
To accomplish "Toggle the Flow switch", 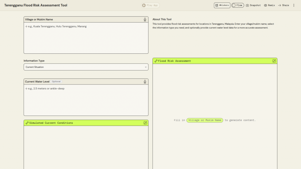I will coord(238,5).
